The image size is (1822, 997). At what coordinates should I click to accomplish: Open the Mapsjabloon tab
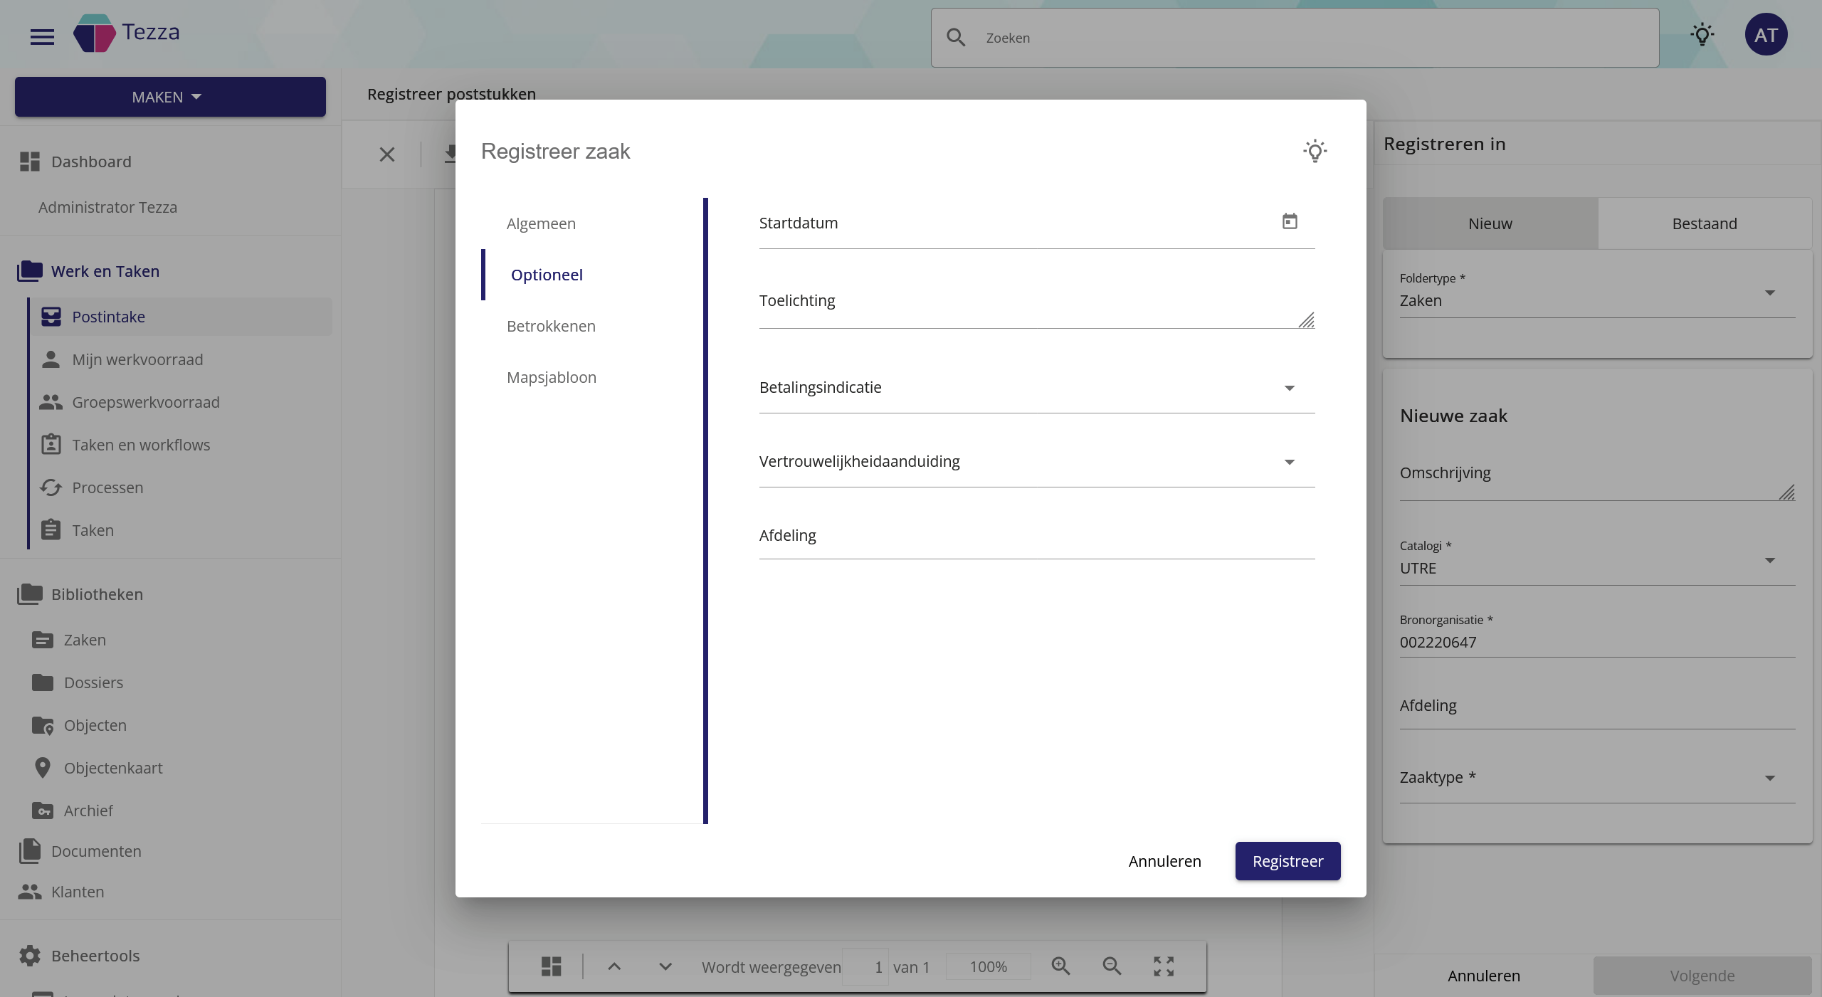click(x=551, y=377)
